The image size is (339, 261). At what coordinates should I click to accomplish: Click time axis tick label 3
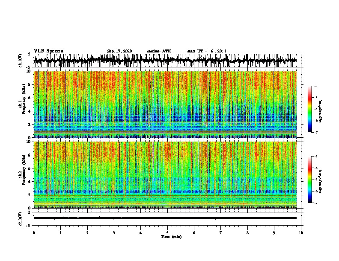point(114,233)
